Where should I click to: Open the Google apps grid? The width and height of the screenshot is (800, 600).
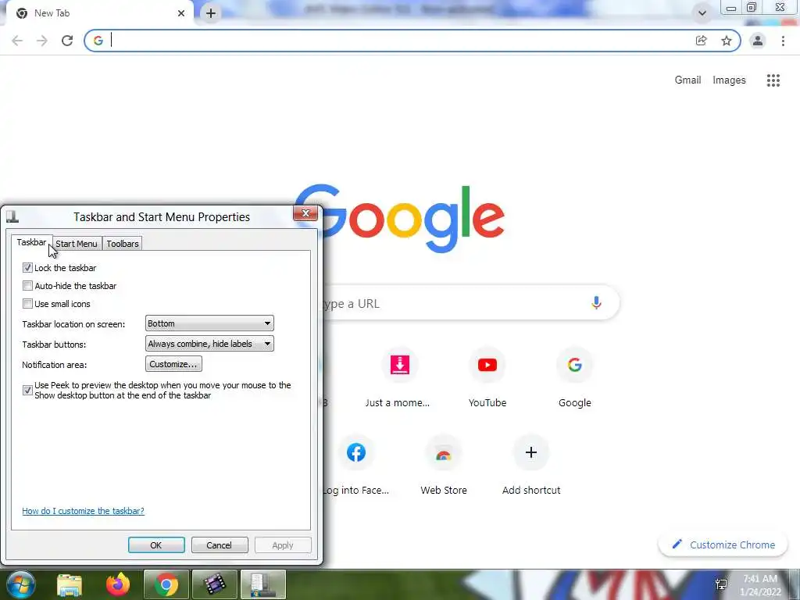[x=773, y=80]
